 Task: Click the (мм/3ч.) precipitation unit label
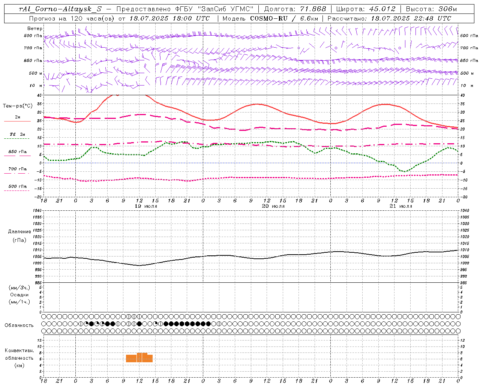point(19,288)
